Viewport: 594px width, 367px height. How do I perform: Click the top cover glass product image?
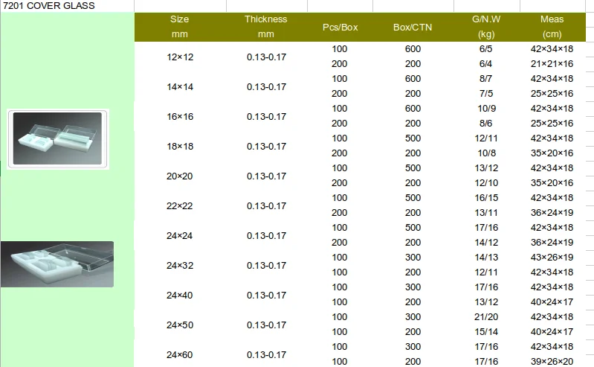(58, 138)
